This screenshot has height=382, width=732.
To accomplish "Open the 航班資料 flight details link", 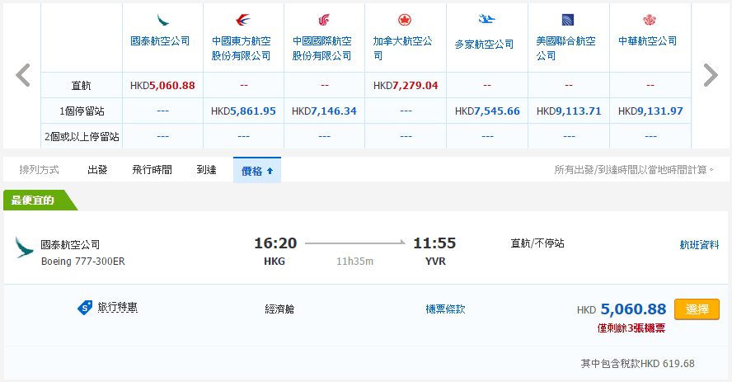I will 699,244.
